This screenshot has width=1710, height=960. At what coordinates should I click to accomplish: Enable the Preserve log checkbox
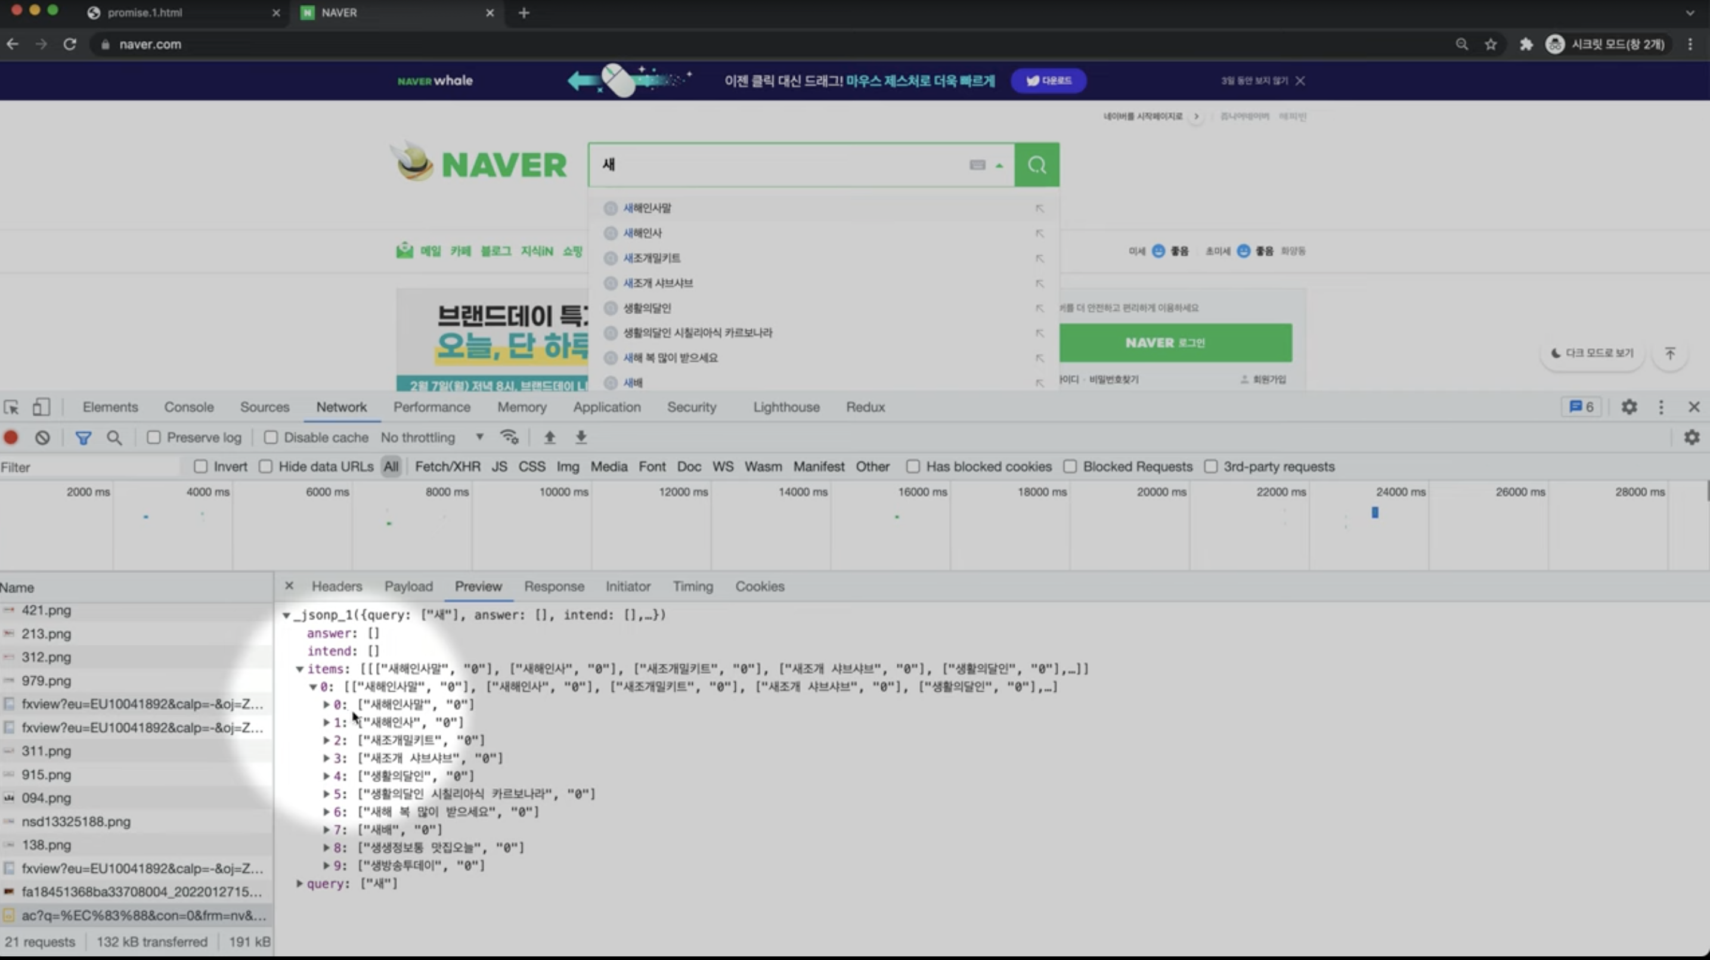(x=153, y=438)
